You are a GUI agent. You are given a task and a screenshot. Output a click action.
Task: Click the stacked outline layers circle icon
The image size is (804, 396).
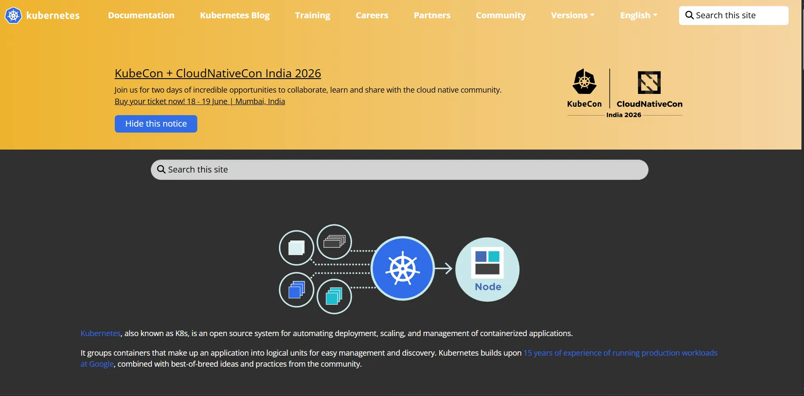tap(334, 242)
